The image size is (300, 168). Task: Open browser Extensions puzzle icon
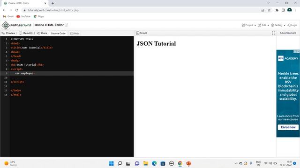point(277,10)
